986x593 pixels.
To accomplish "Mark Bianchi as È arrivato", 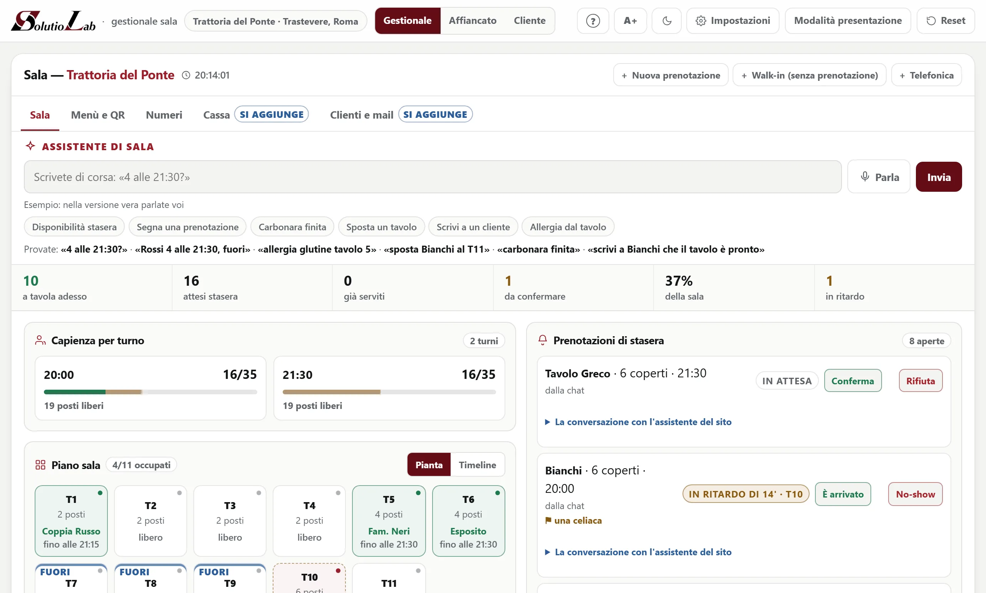I will coord(842,494).
